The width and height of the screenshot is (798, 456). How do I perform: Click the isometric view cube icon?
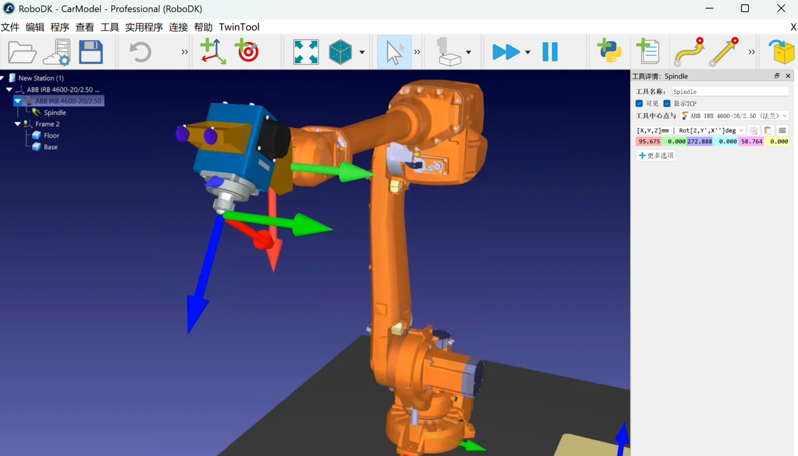(340, 52)
